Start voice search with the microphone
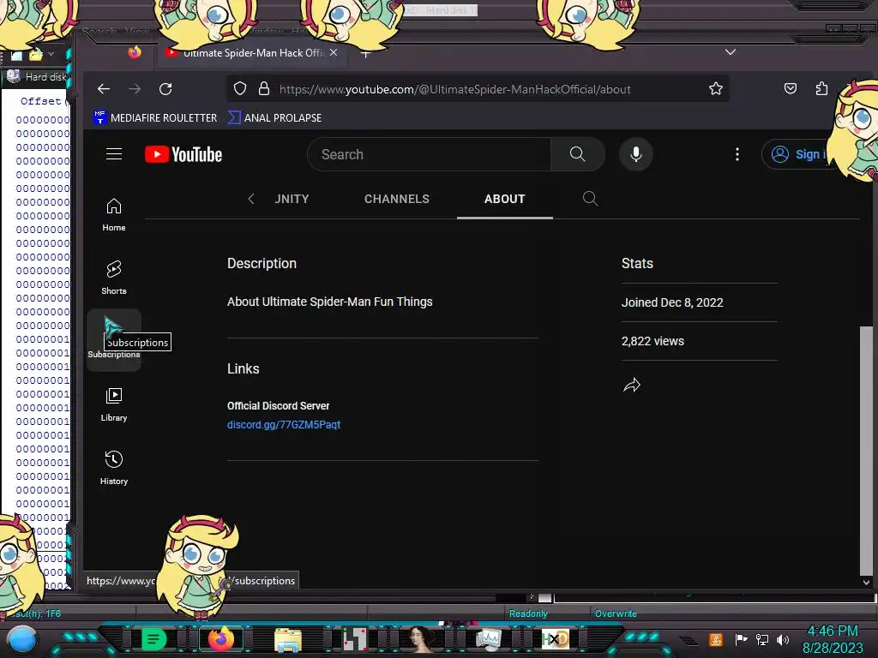The image size is (878, 658). click(635, 154)
